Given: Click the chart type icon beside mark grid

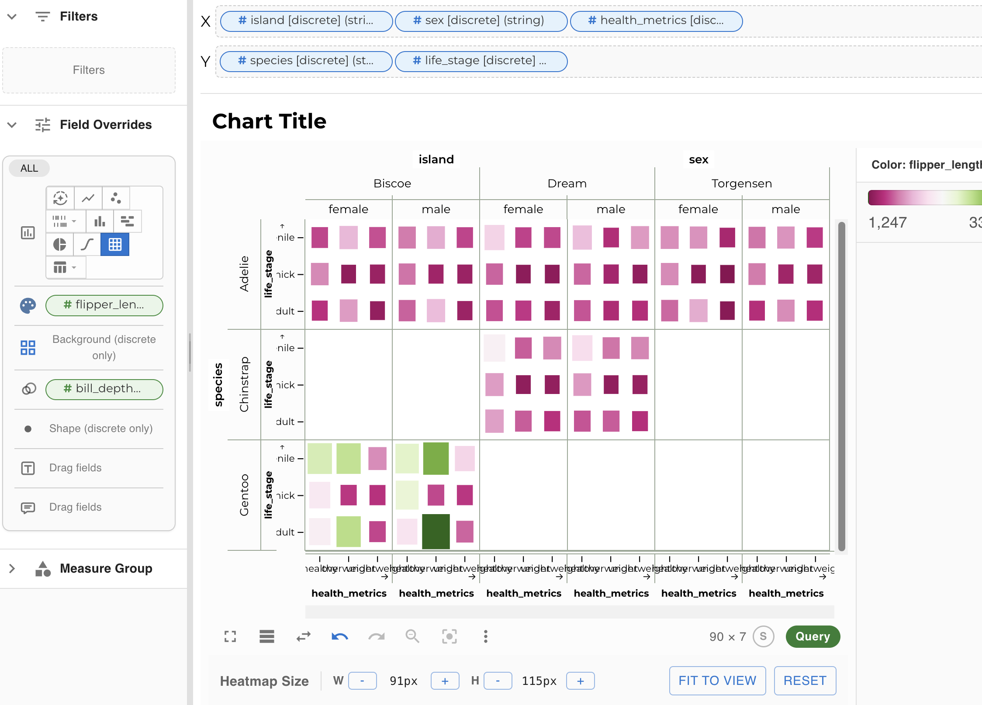Looking at the screenshot, I should pyautogui.click(x=28, y=232).
